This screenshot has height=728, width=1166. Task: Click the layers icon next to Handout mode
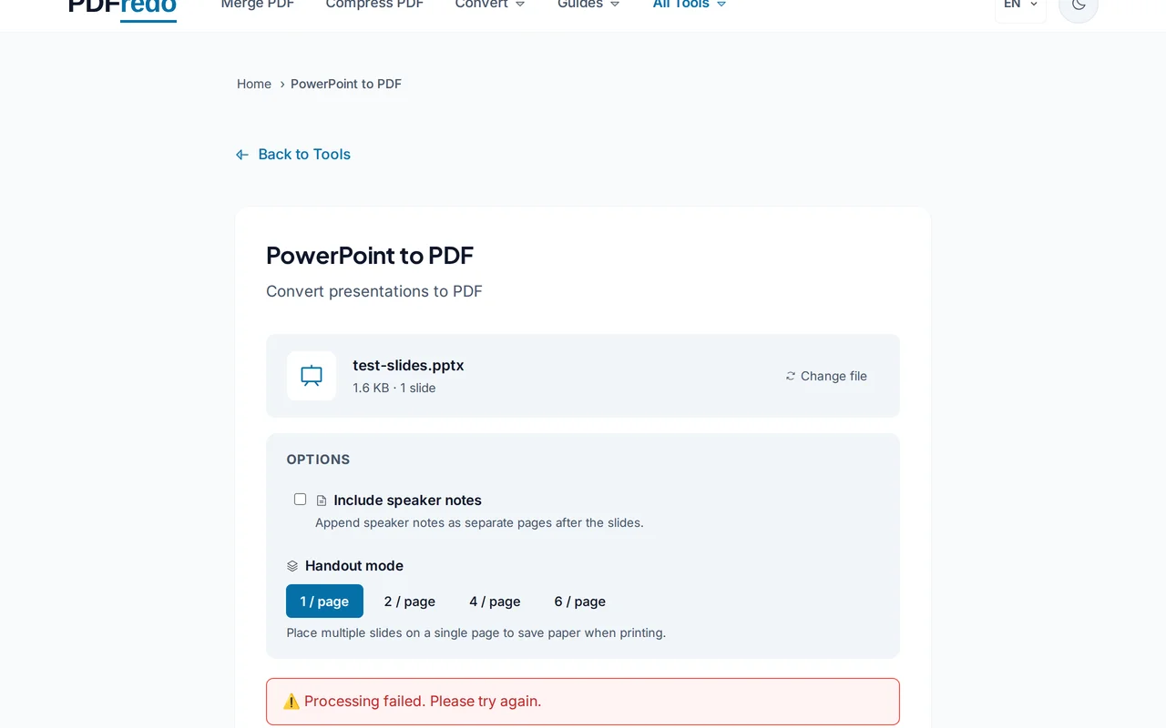291,565
